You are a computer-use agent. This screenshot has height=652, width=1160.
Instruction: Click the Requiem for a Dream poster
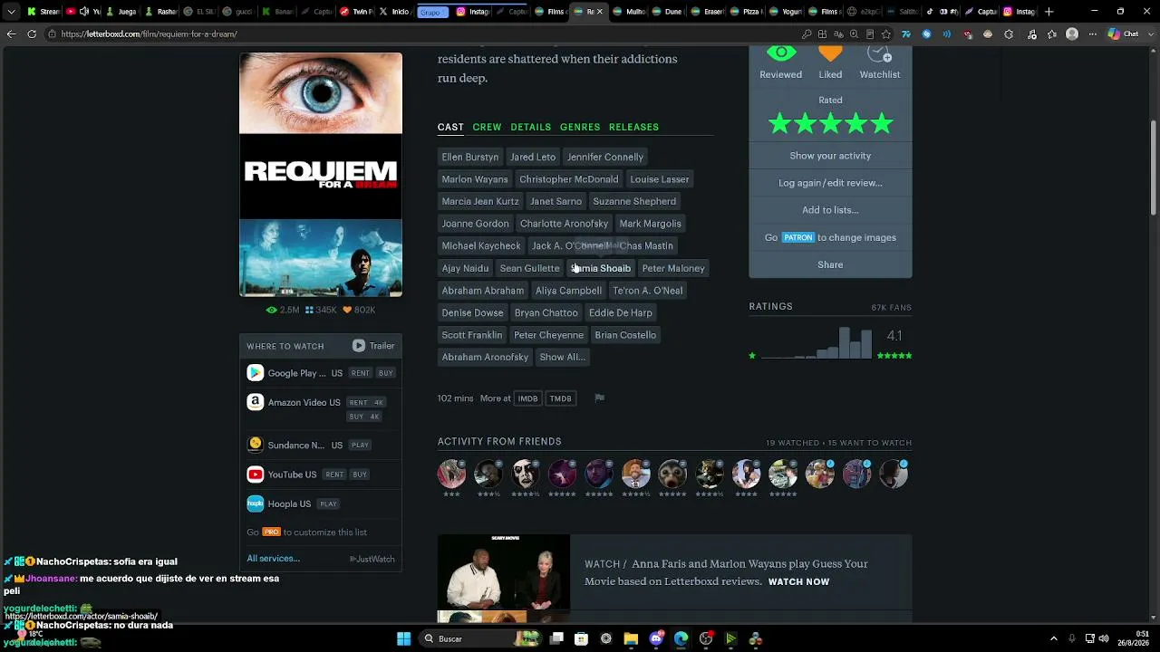click(x=321, y=175)
